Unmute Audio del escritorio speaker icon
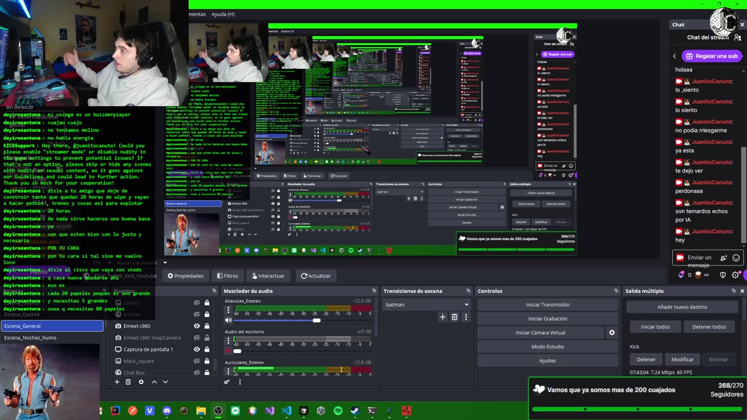This screenshot has width=747, height=420. tap(228, 351)
